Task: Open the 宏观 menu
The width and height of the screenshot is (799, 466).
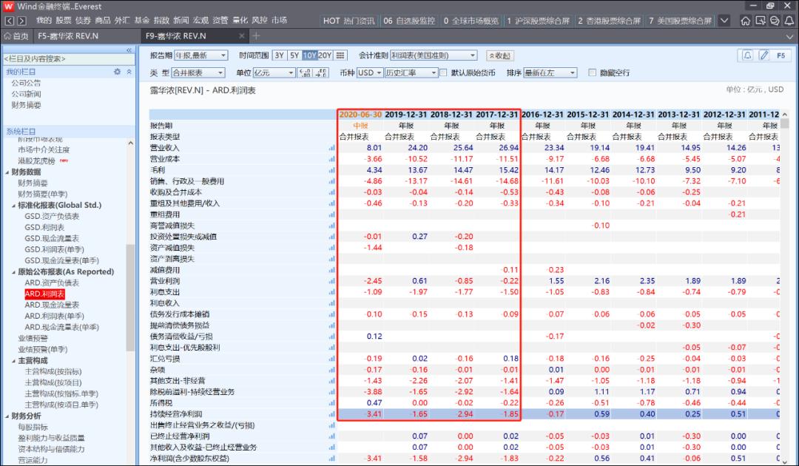Action: point(200,21)
